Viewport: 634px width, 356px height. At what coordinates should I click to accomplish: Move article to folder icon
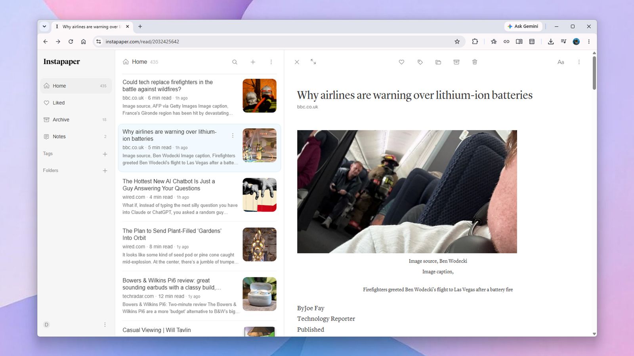(x=438, y=62)
